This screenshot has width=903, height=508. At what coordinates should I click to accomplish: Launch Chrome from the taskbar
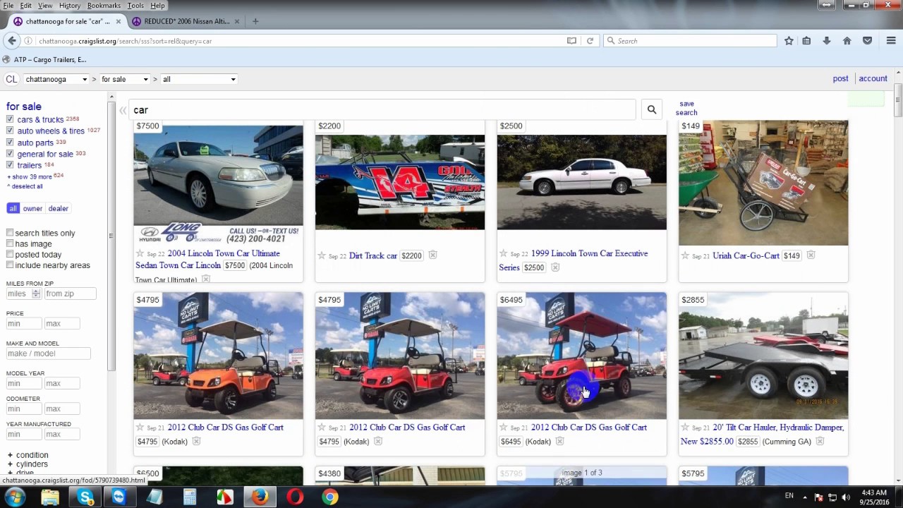[329, 497]
